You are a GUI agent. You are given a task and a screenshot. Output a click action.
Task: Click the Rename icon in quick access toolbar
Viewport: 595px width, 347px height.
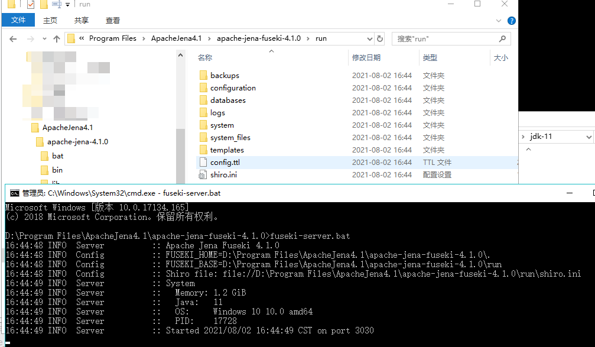(57, 4)
